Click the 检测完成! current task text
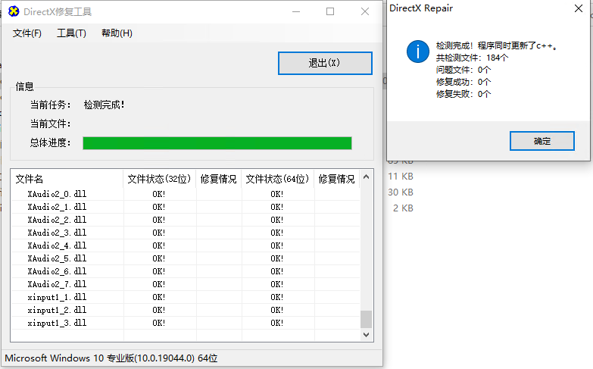 click(104, 105)
